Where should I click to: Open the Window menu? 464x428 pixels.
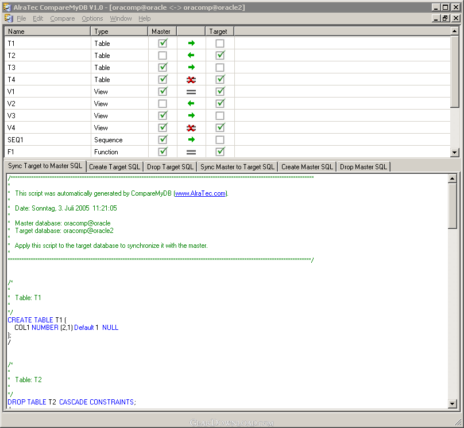point(121,18)
